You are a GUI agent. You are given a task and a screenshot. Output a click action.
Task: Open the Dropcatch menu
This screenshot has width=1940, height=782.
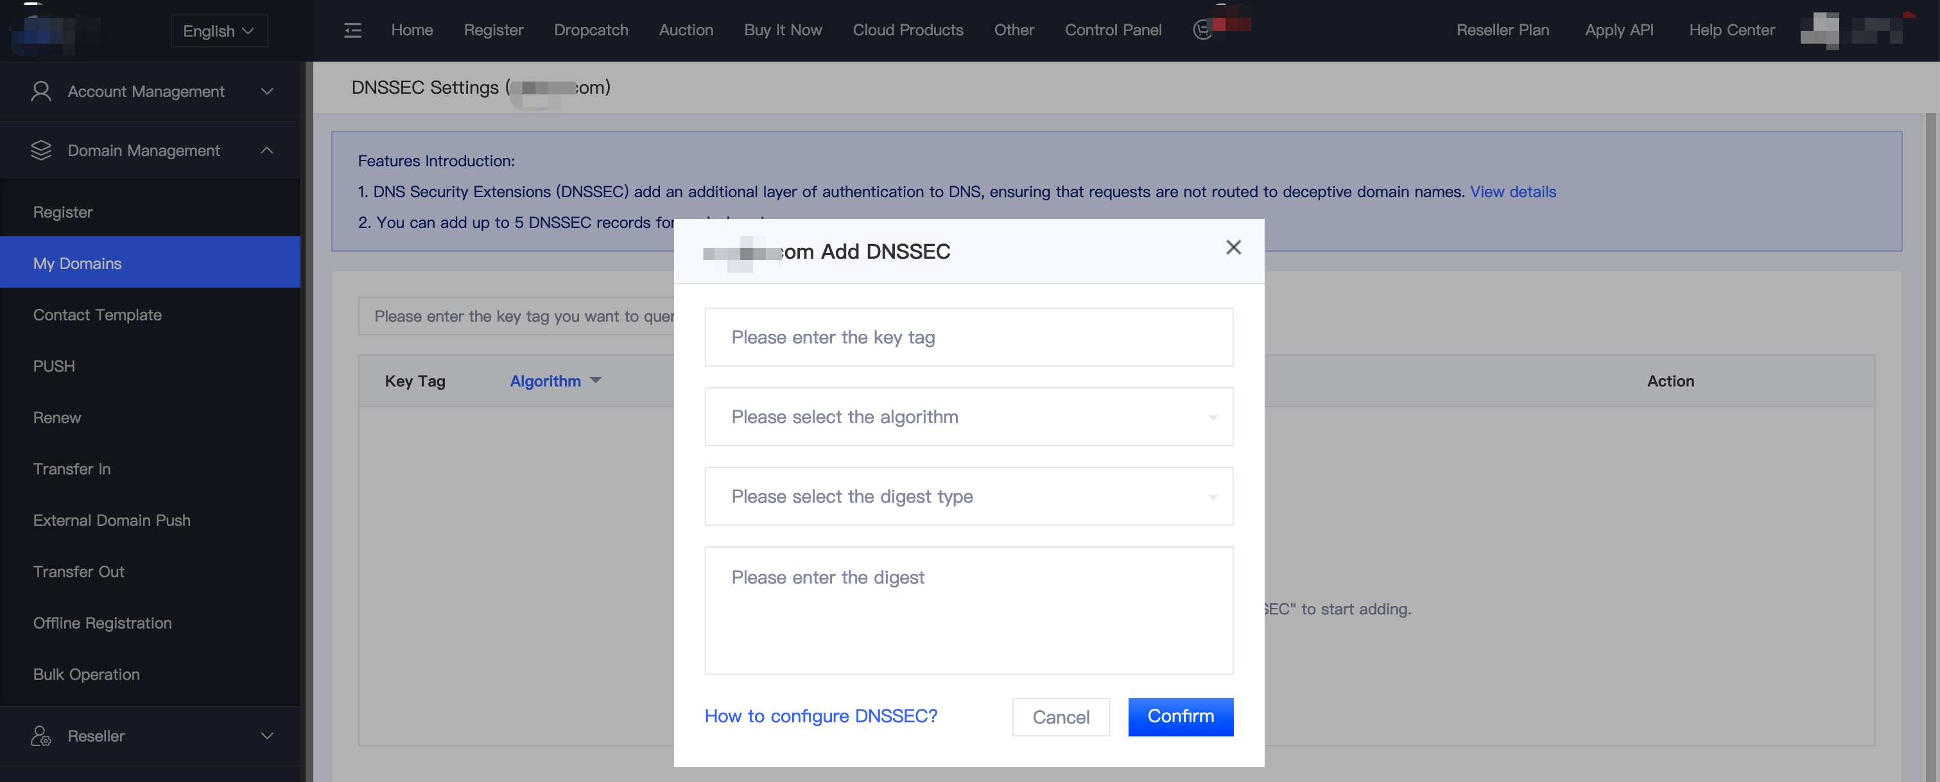pos(591,30)
